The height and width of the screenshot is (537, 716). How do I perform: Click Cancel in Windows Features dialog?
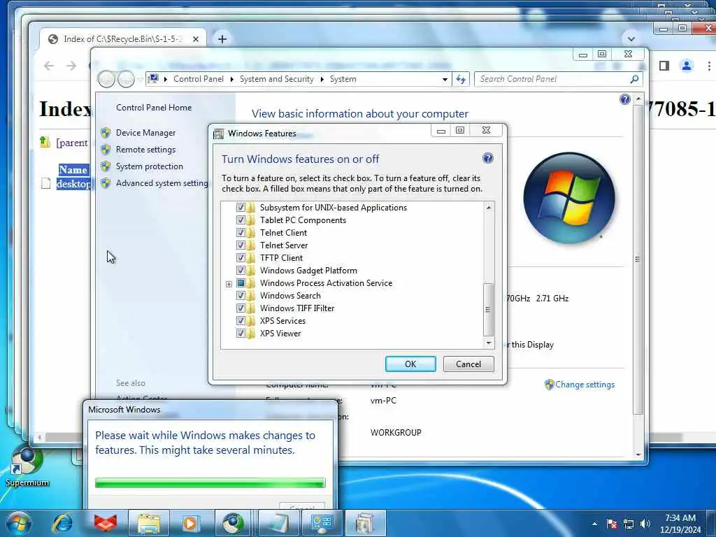pos(468,364)
